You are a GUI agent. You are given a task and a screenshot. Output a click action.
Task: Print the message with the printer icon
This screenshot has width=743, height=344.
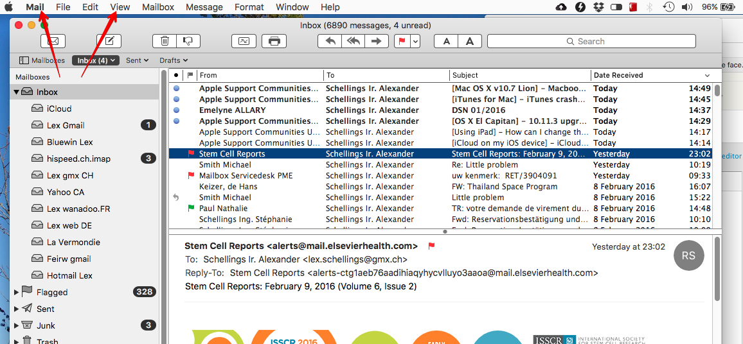(274, 41)
